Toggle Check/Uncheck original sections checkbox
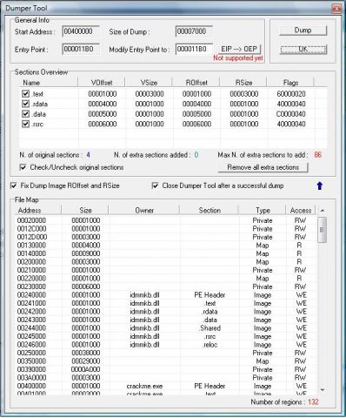This screenshot has width=346, height=418. pyautogui.click(x=23, y=167)
